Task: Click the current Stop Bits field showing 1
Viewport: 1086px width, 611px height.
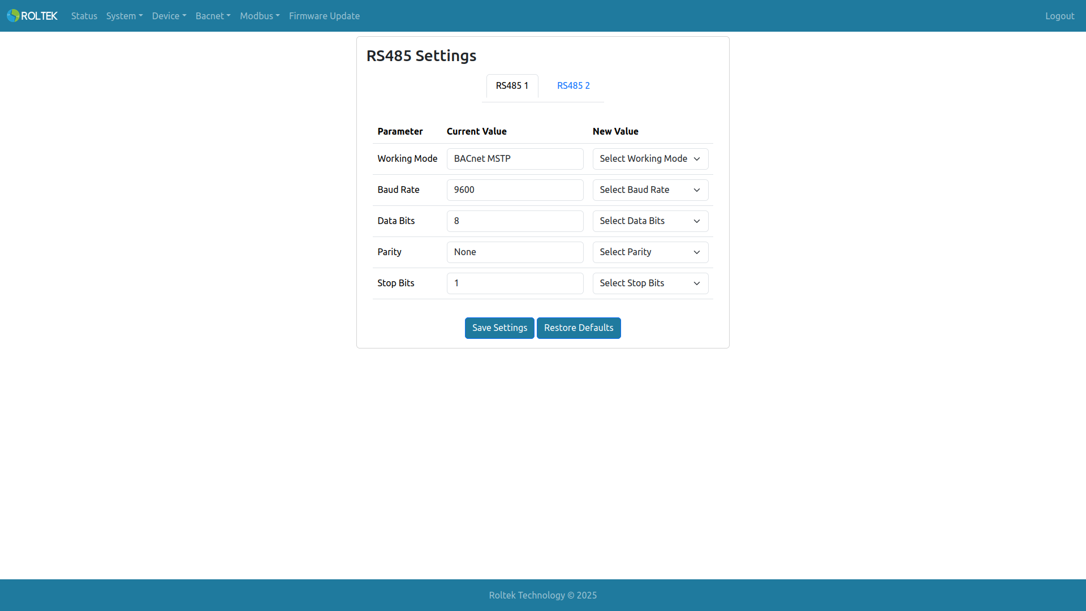Action: pos(515,283)
